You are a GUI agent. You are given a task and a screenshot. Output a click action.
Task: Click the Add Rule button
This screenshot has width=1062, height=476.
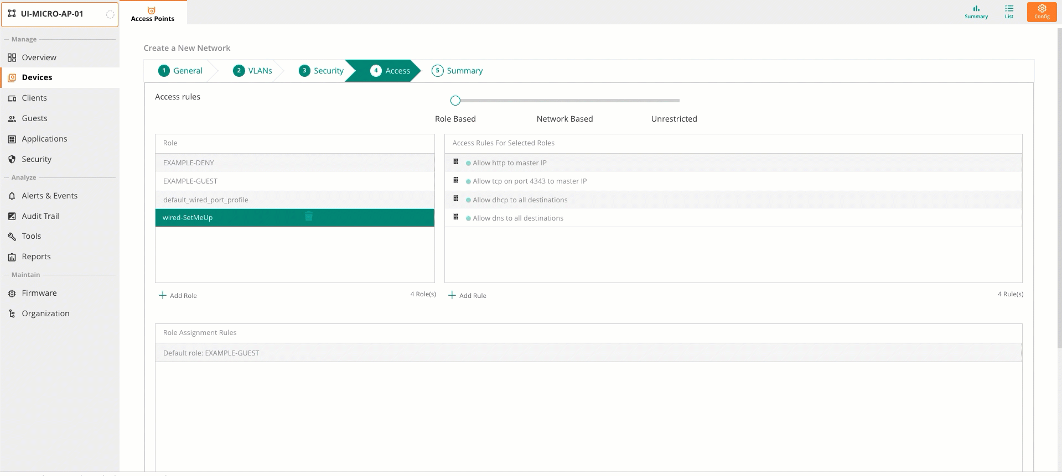coord(467,296)
